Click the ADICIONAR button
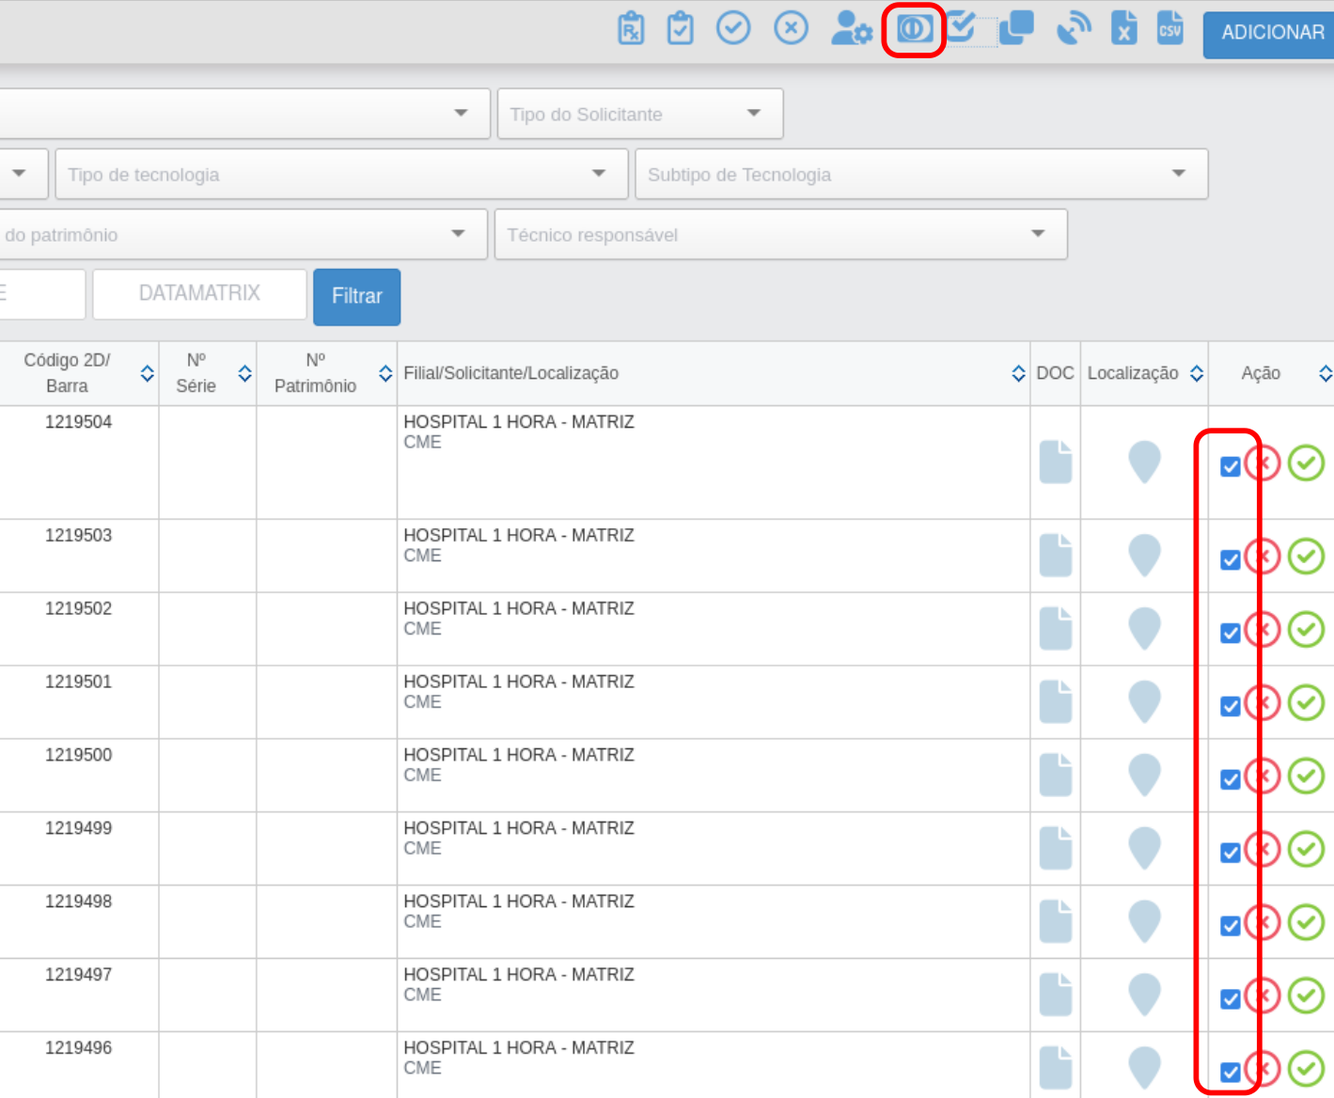The width and height of the screenshot is (1334, 1098). 1269,35
